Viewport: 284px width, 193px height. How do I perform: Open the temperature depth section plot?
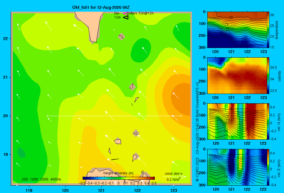237,30
